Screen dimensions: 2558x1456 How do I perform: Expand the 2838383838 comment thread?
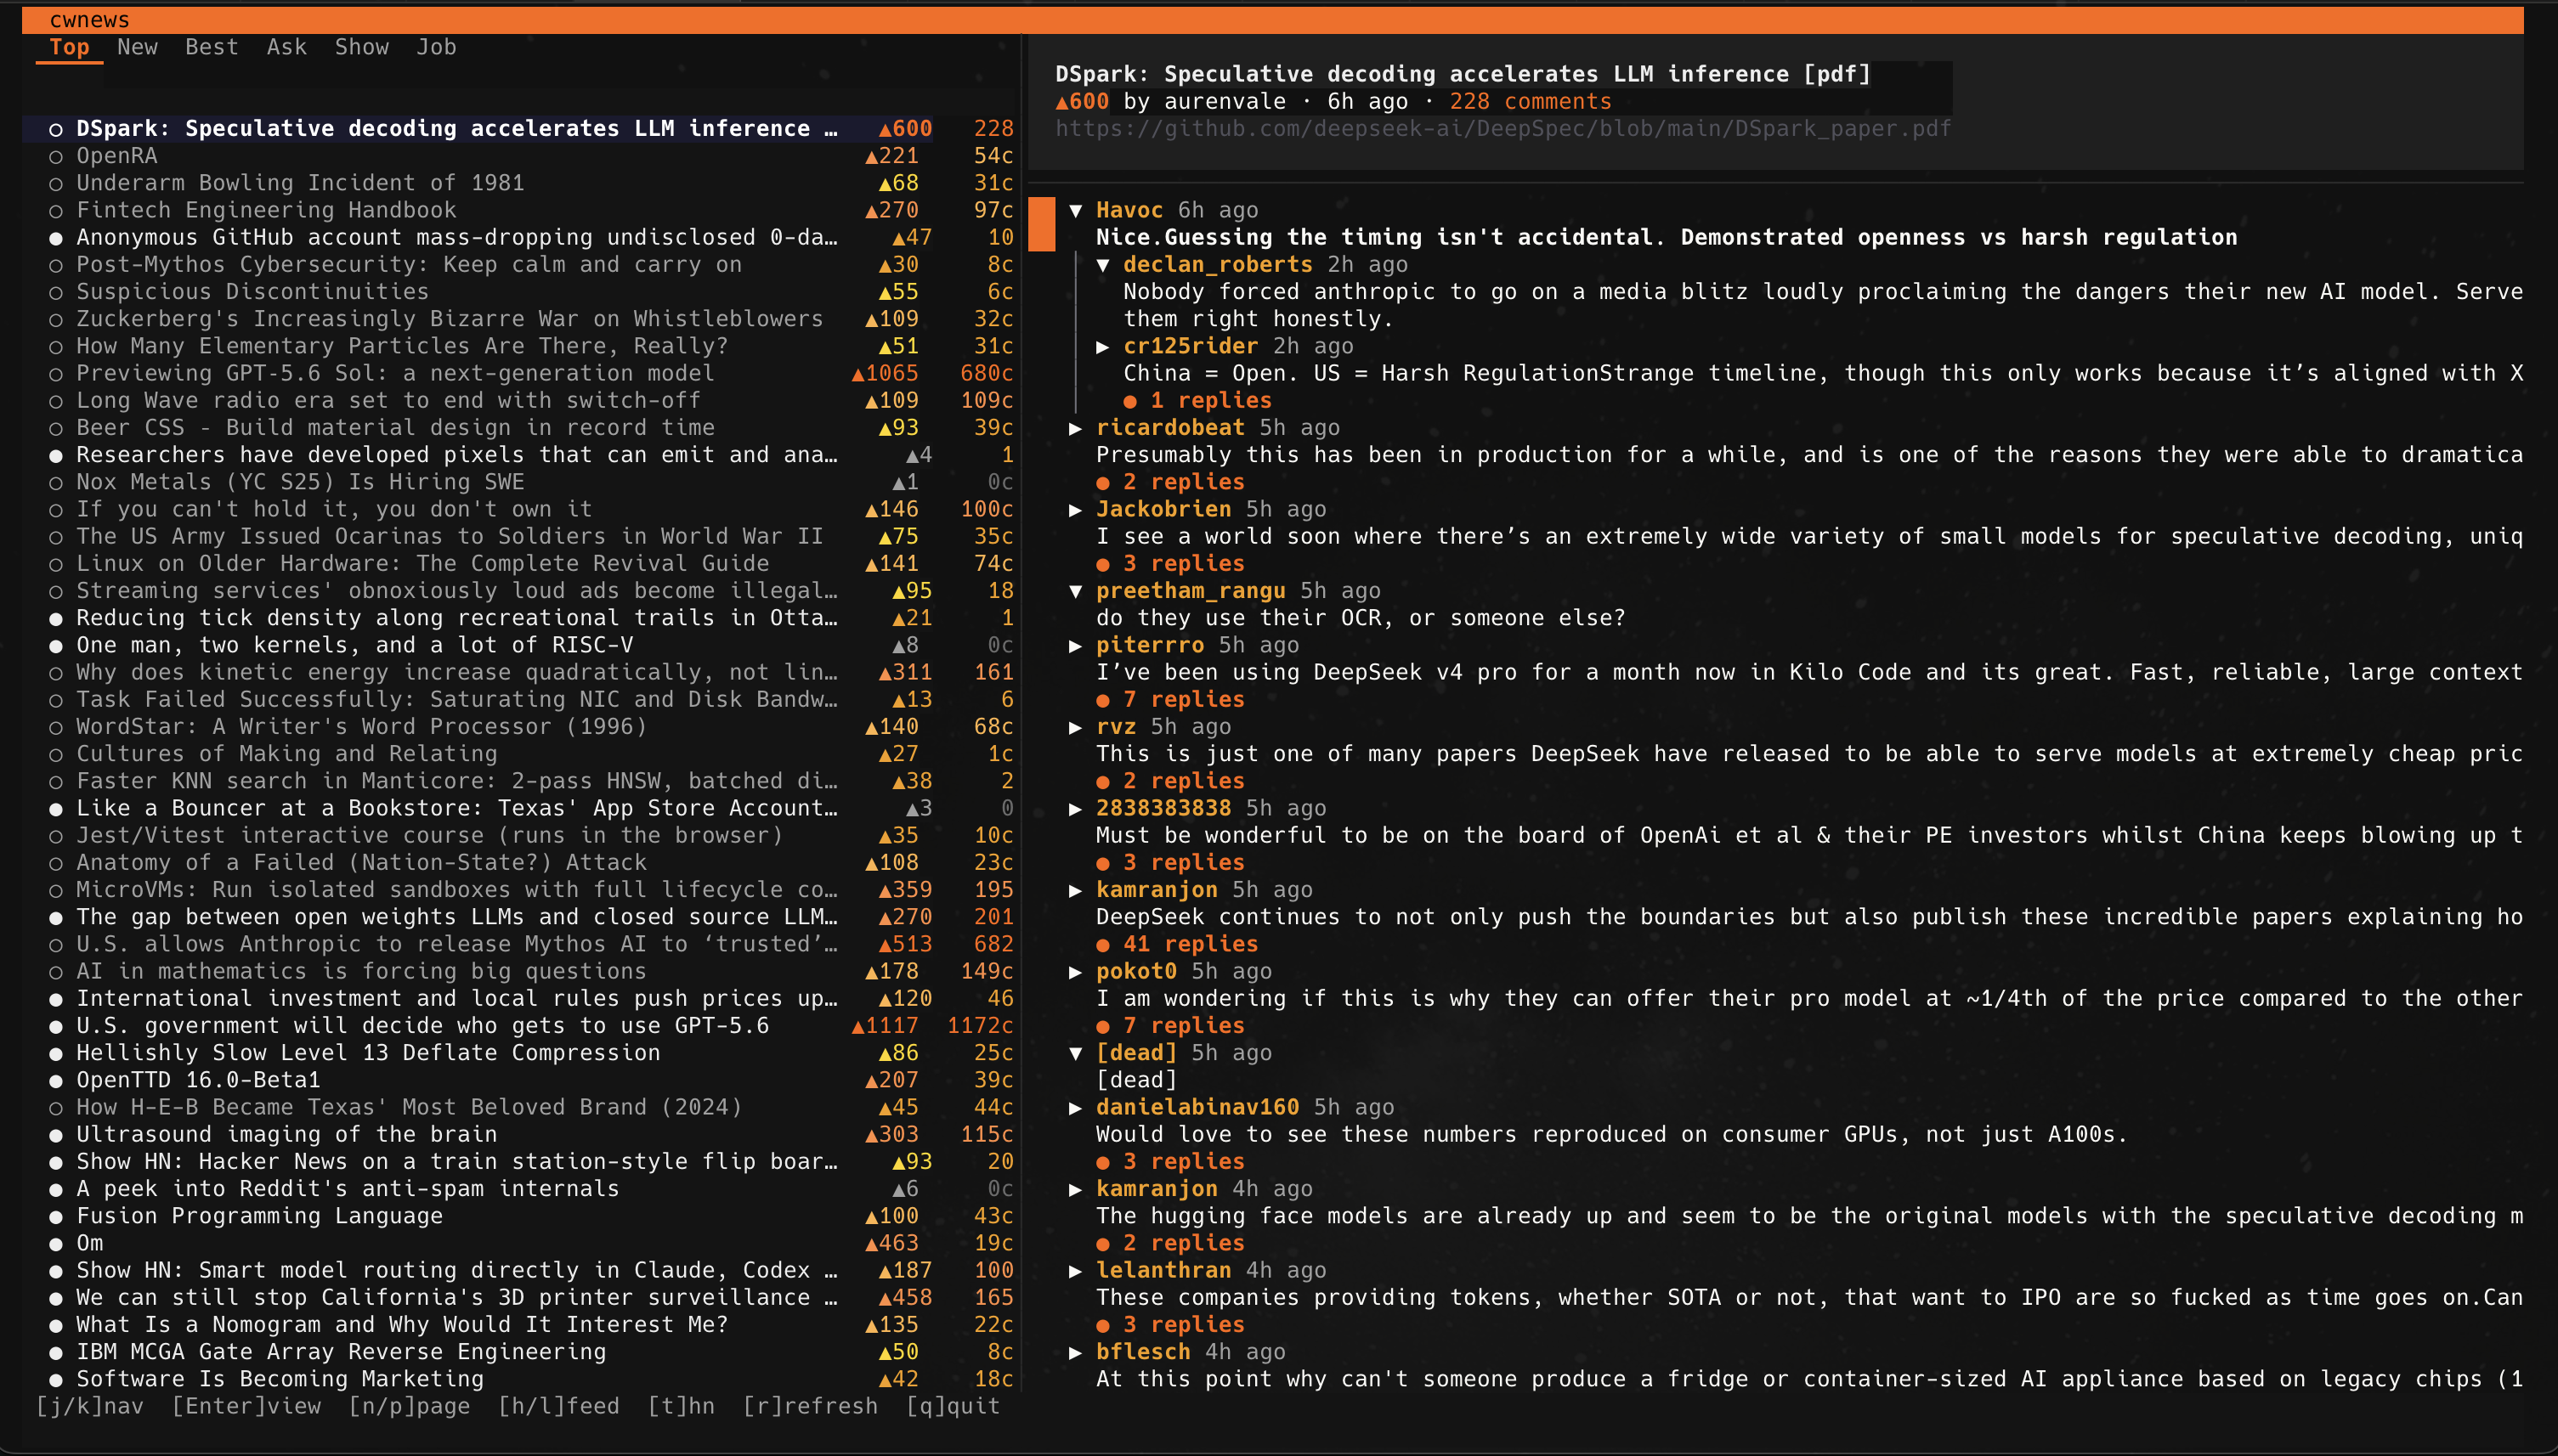click(x=1075, y=809)
